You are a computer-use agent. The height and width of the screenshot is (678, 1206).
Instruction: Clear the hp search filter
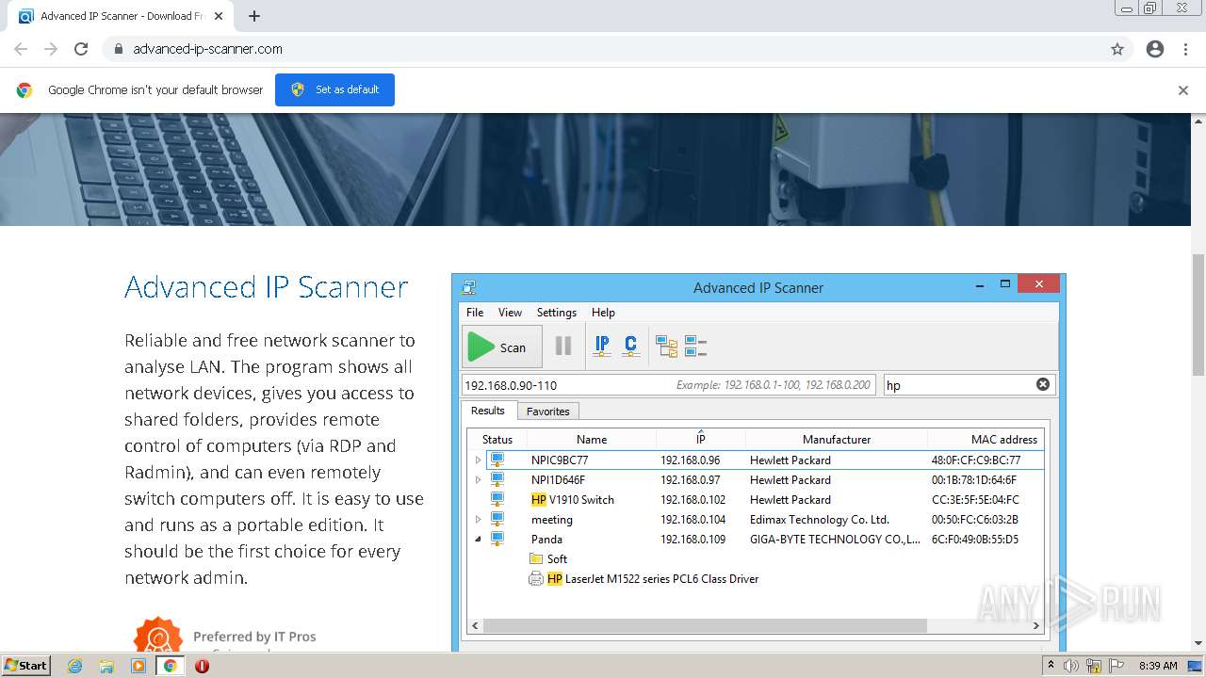click(1043, 384)
